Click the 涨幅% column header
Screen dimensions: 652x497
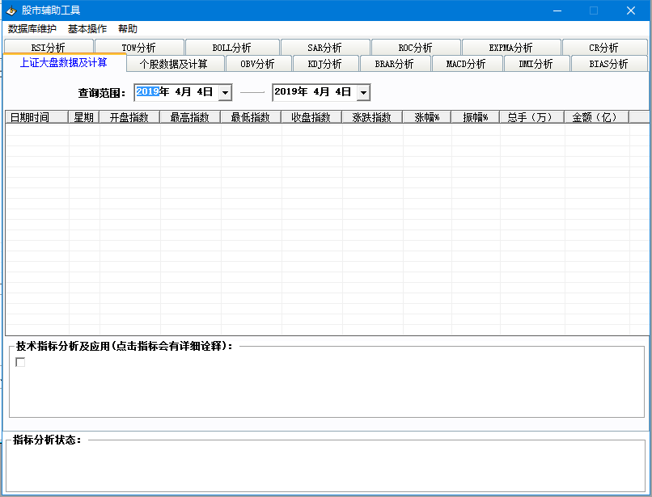tap(426, 117)
